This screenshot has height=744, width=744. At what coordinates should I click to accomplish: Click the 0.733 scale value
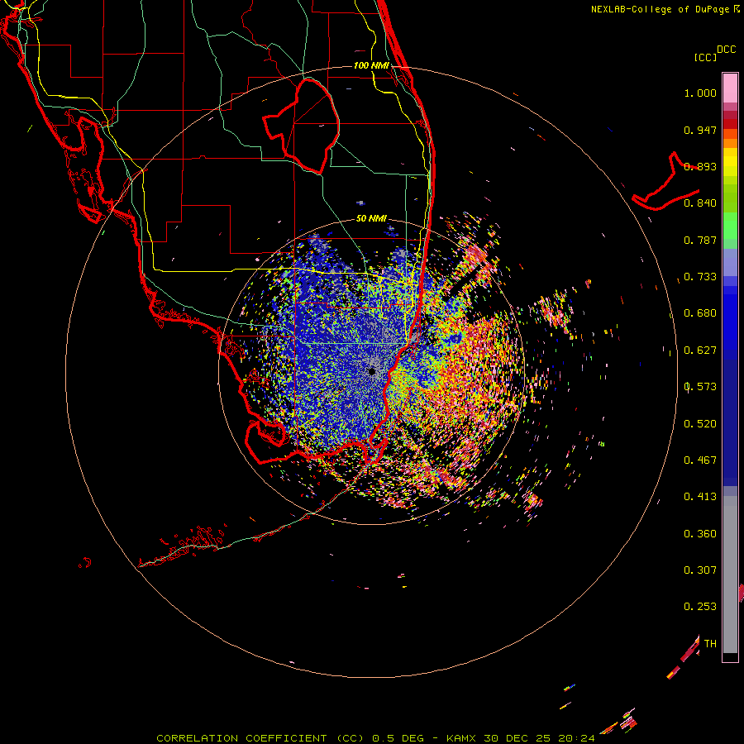tap(700, 277)
